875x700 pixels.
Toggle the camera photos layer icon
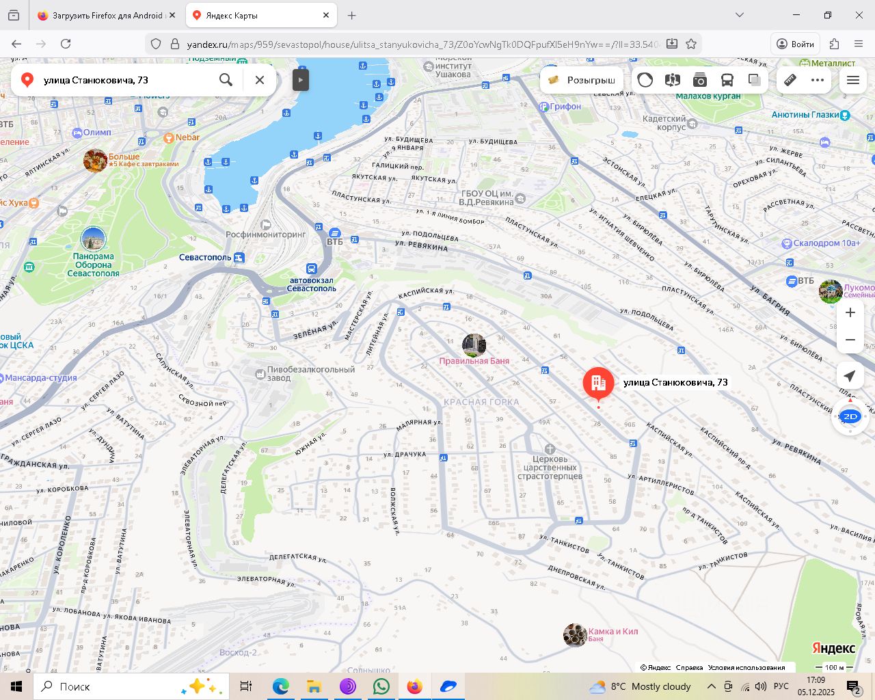point(700,80)
